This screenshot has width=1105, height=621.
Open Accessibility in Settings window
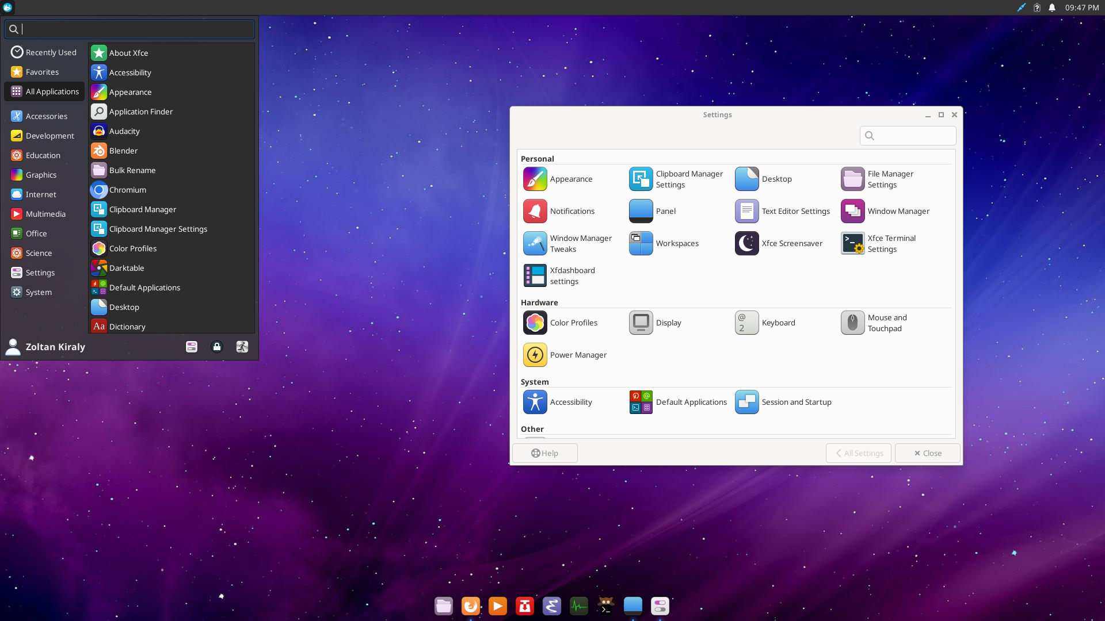coord(558,402)
